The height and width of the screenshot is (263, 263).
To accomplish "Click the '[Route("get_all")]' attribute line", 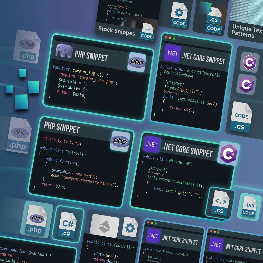I will pos(183,90).
